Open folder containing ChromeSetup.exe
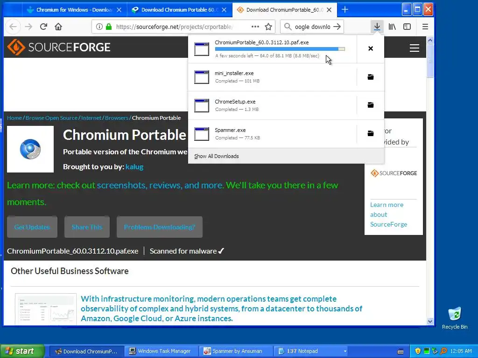478x358 pixels. (x=370, y=105)
